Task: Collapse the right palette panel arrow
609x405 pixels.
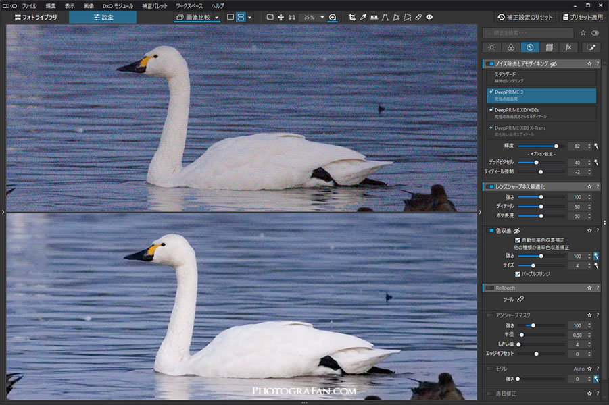Action: click(x=480, y=212)
